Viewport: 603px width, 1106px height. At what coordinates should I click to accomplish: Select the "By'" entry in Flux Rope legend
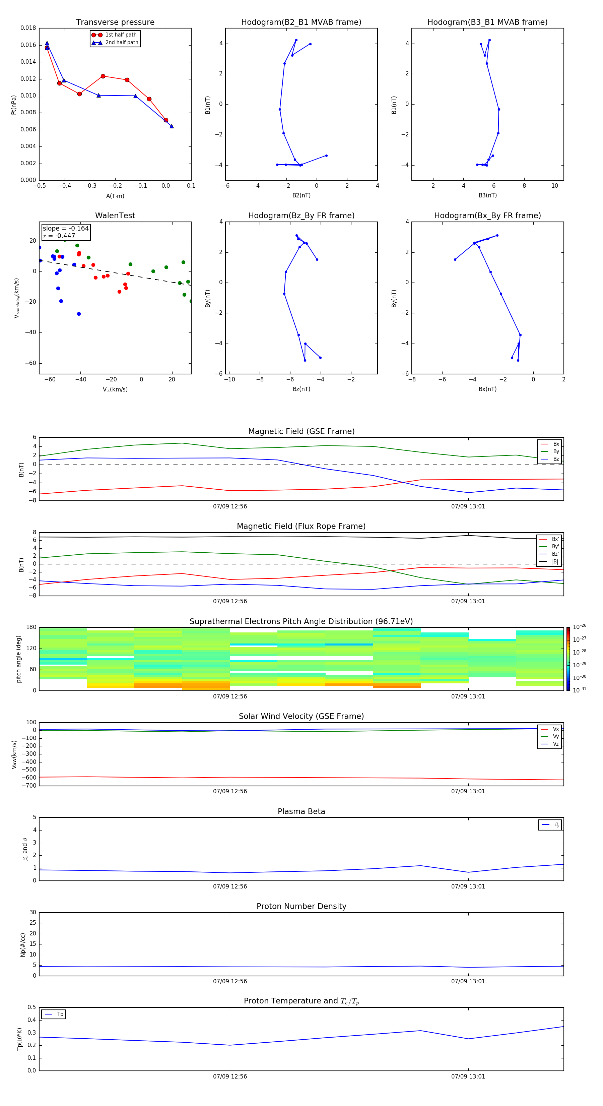(549, 547)
